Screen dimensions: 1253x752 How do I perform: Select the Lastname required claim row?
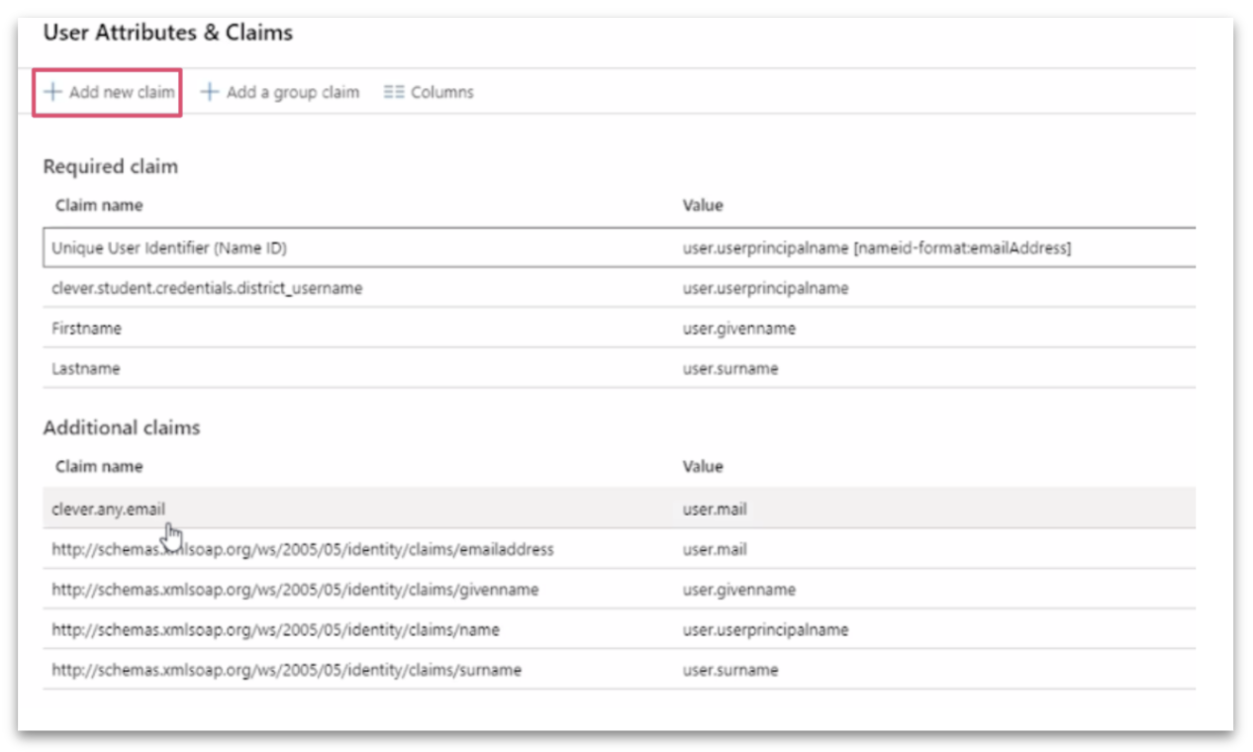coord(81,366)
